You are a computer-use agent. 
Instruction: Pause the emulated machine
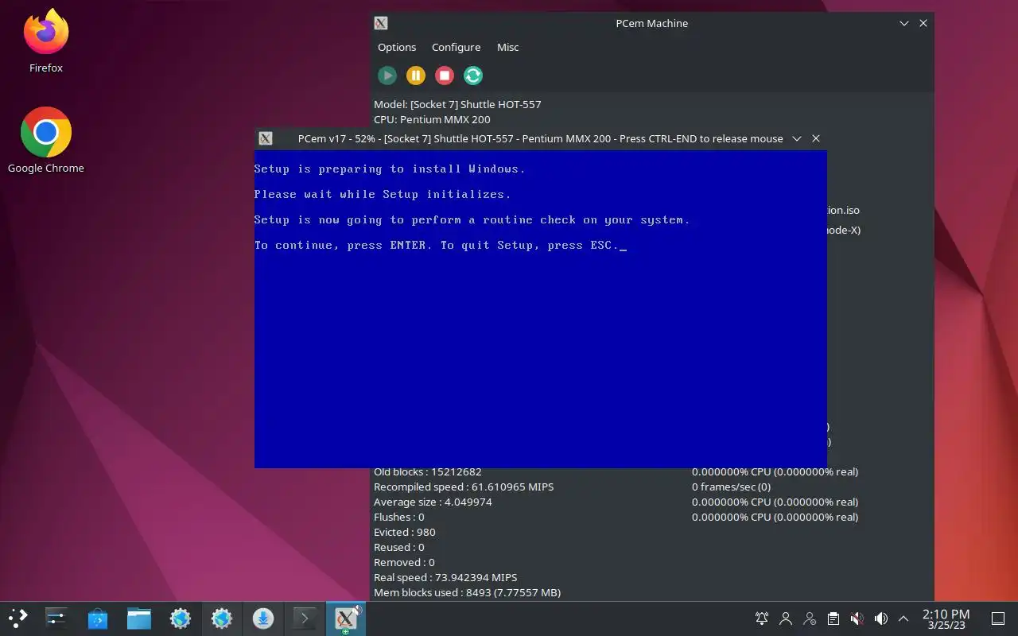[x=416, y=76]
